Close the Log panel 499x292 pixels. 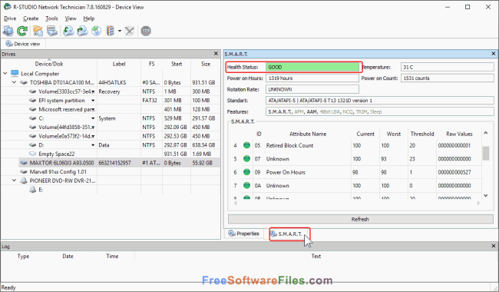[494, 246]
